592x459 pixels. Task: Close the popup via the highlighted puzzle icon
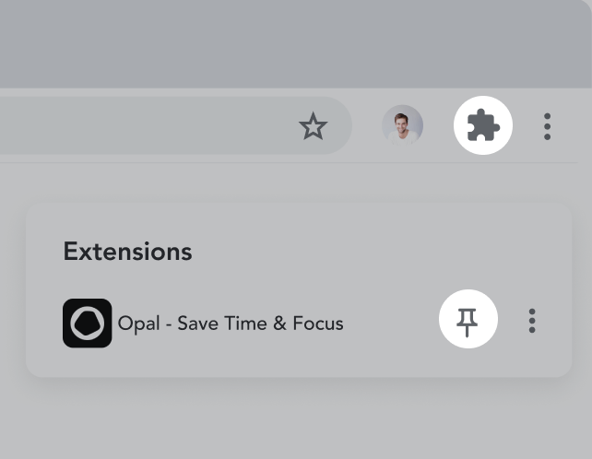[x=483, y=125]
